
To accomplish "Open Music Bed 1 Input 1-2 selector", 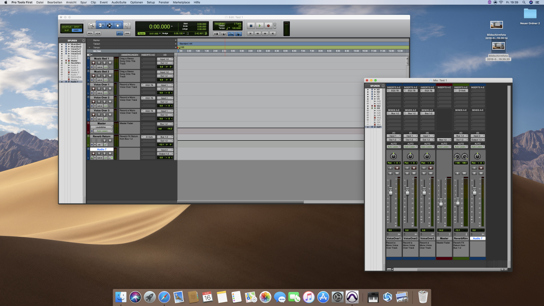I will pyautogui.click(x=165, y=59).
